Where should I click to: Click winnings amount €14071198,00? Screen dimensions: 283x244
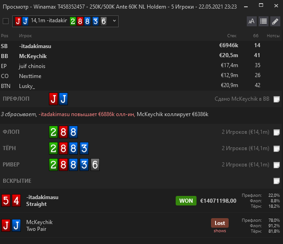218,200
